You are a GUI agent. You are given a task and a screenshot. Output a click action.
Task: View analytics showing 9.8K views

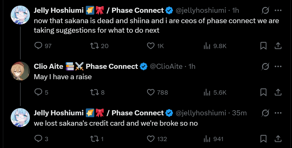click(x=207, y=46)
